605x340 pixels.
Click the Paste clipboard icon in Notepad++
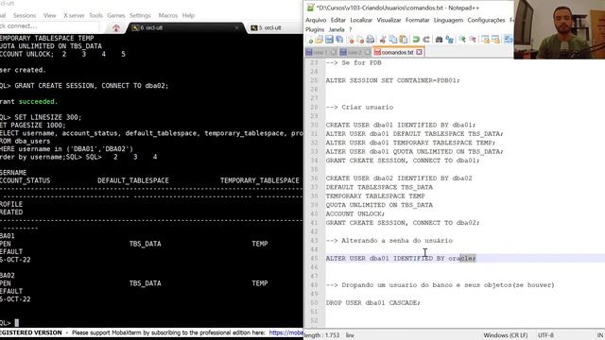tap(404, 40)
